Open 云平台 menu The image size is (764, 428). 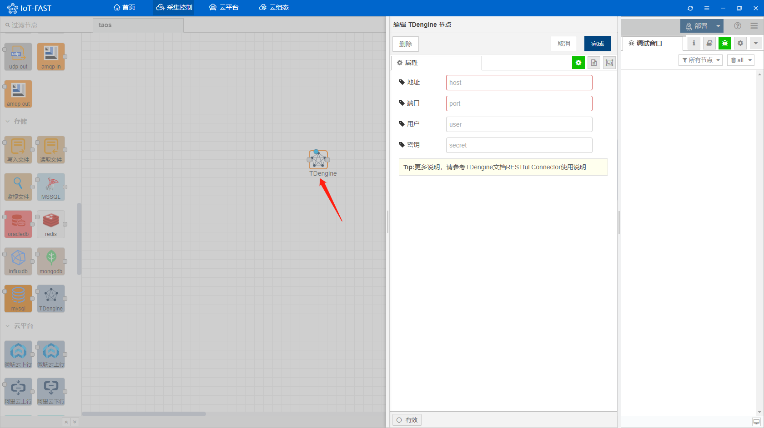(224, 7)
